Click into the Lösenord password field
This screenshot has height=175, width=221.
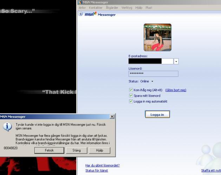(x=153, y=73)
